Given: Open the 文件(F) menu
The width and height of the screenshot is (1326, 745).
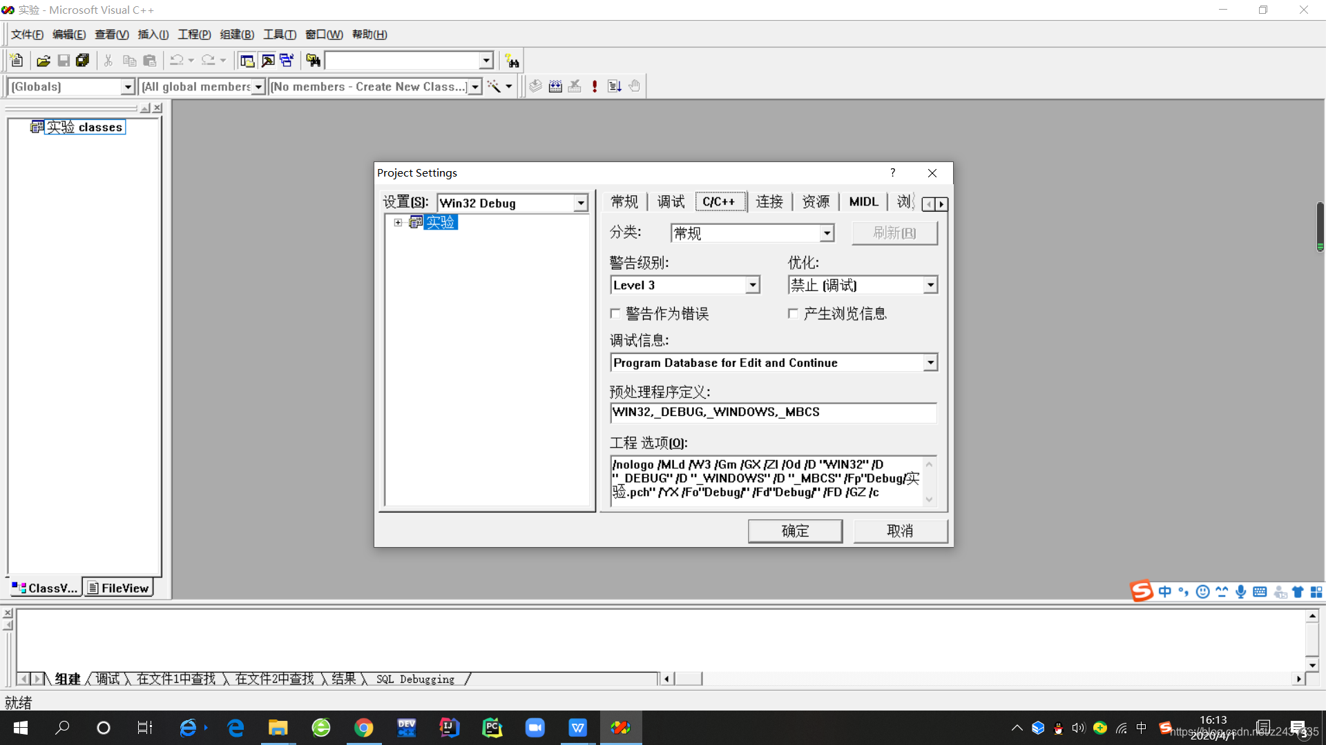Looking at the screenshot, I should coord(28,34).
